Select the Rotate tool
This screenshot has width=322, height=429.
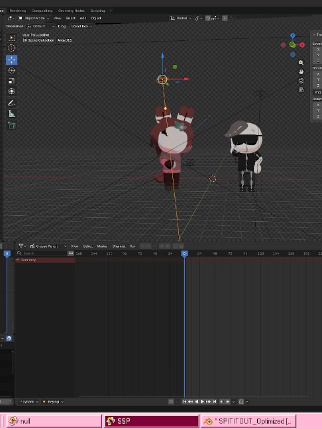click(11, 71)
